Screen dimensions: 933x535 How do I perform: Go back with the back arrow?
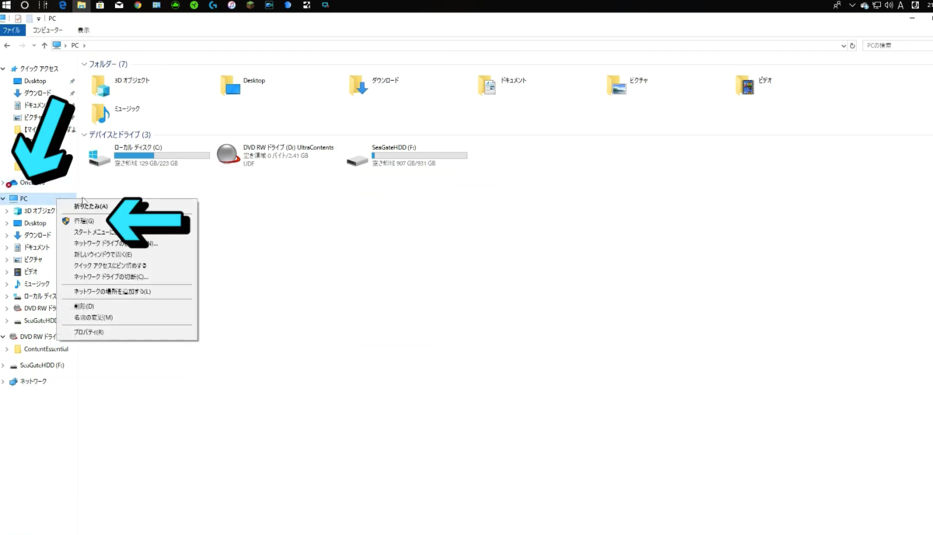pos(7,46)
